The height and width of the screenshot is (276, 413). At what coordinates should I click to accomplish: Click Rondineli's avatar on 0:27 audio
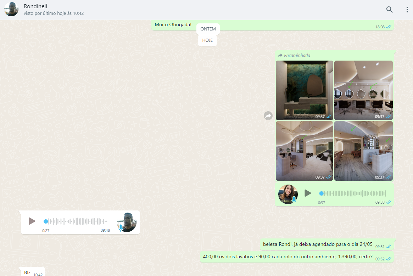(x=127, y=222)
